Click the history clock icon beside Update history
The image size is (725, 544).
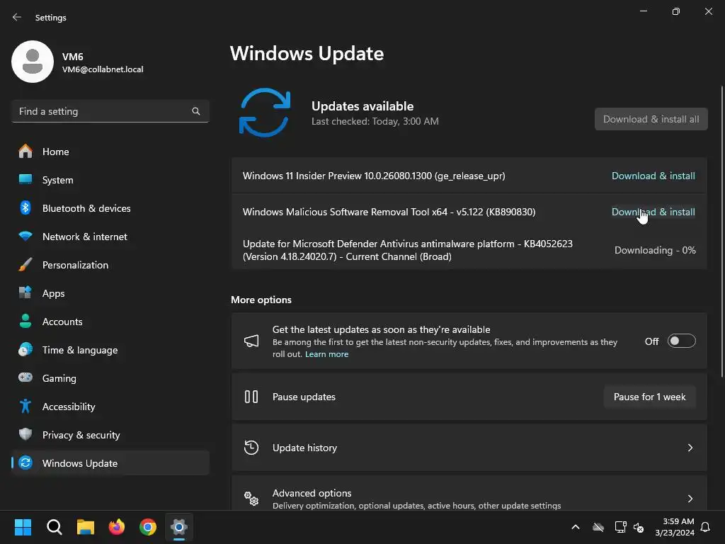coord(251,448)
